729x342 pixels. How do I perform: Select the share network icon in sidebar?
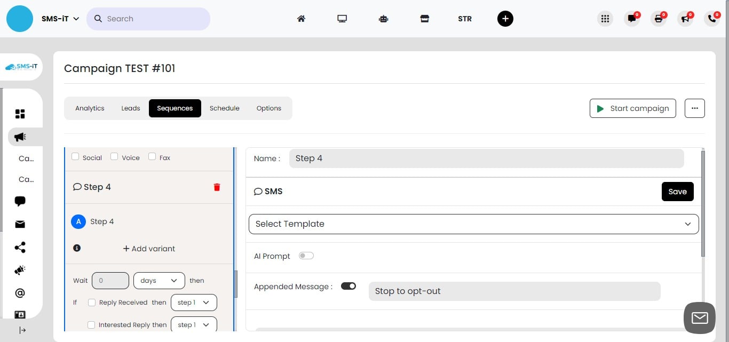click(x=20, y=247)
